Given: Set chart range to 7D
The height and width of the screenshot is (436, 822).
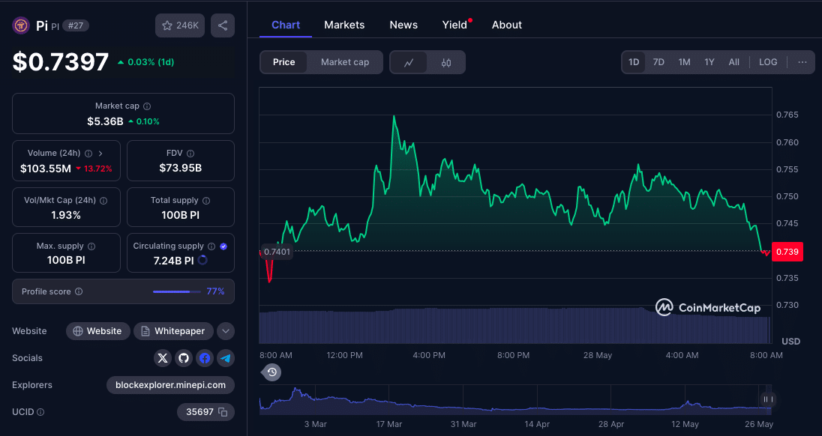Looking at the screenshot, I should pyautogui.click(x=658, y=61).
